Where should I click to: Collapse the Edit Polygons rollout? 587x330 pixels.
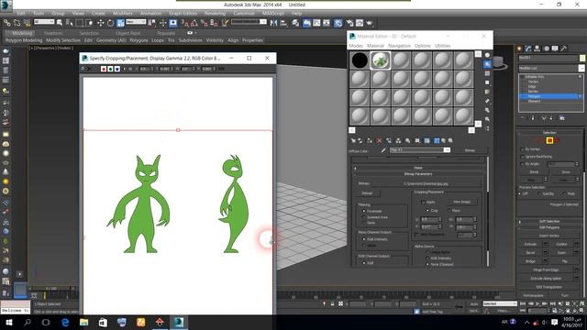(549, 227)
